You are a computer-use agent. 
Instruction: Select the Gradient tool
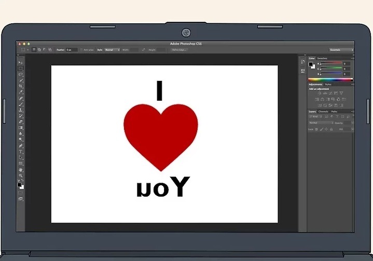pyautogui.click(x=20, y=128)
